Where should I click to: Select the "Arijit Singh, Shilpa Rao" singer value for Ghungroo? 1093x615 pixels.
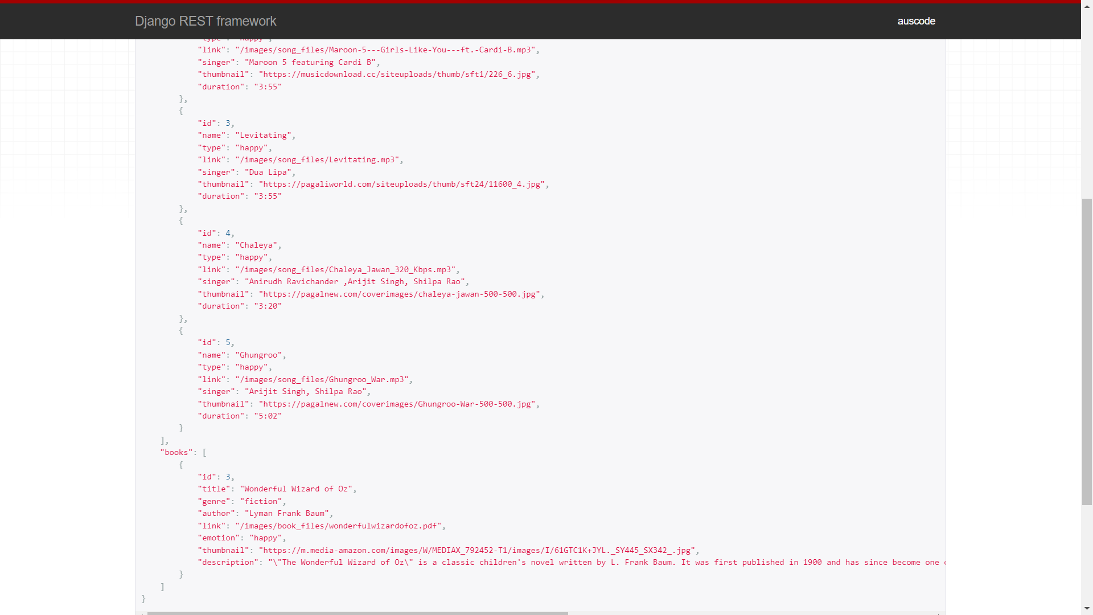(x=306, y=392)
